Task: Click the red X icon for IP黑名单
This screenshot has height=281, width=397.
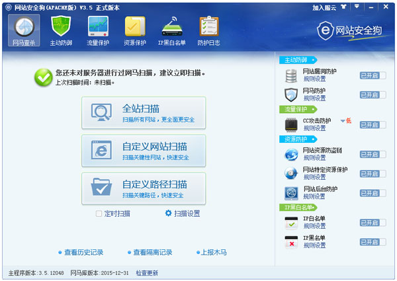Action: pos(291,242)
